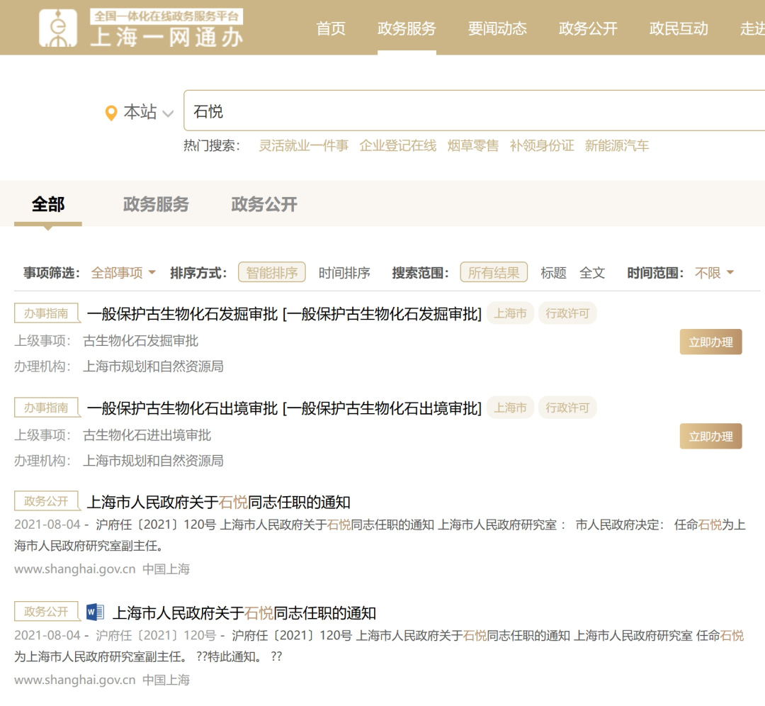The height and width of the screenshot is (706, 765).
Task: Click the 上海一网通办 logo icon
Action: (x=58, y=28)
